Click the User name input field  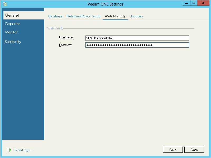tap(137, 38)
